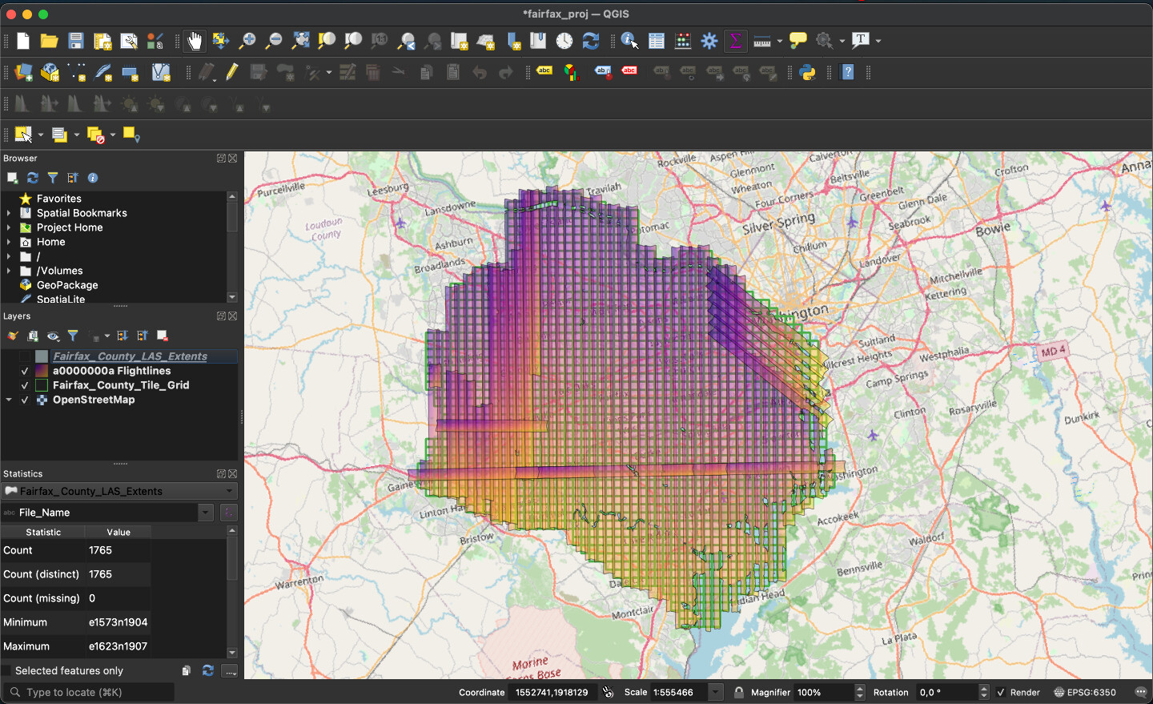
Task: Click the Zoom Full extent icon
Action: tap(300, 41)
